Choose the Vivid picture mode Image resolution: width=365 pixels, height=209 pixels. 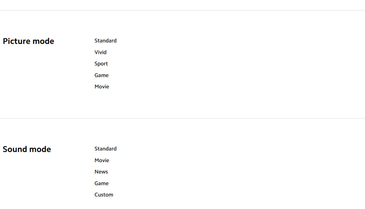click(101, 52)
